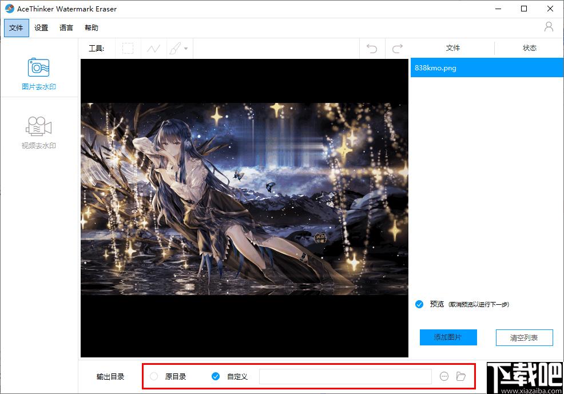Uncheck the 预览 preview checkbox

[x=419, y=304]
